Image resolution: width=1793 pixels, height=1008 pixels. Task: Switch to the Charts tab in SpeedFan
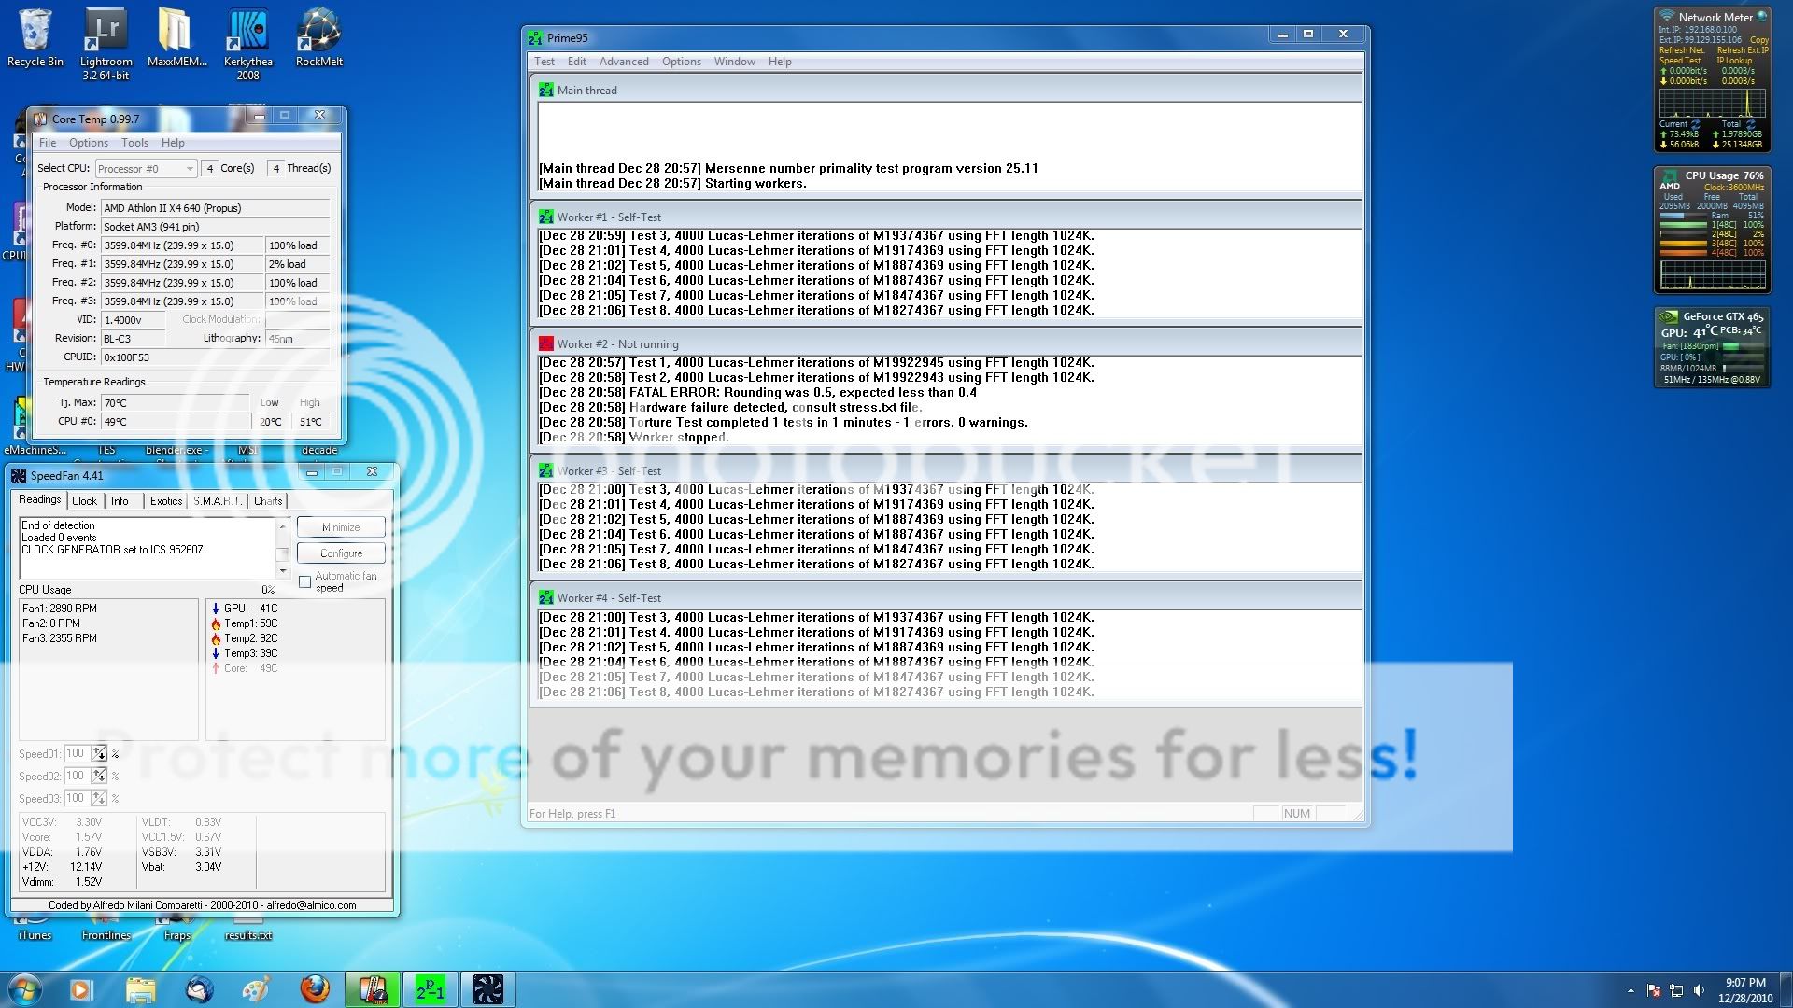tap(268, 501)
